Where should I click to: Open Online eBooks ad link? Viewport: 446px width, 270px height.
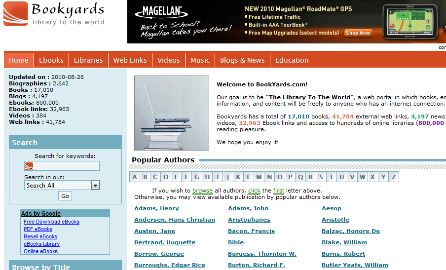pos(40,251)
